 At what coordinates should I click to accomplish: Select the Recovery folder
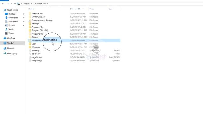(x=36, y=37)
